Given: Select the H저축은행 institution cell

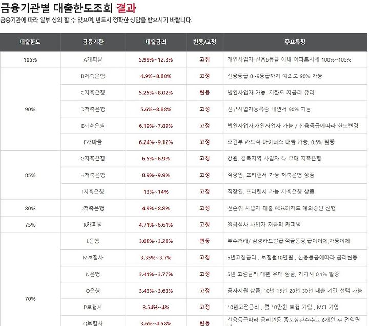Looking at the screenshot, I should click(x=93, y=175).
